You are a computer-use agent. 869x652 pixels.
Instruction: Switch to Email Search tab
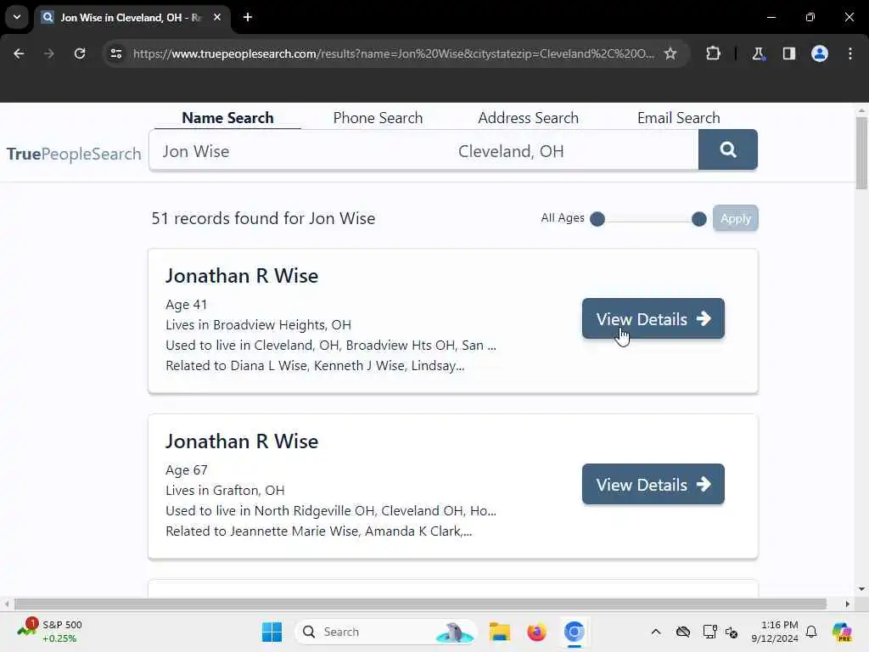point(678,117)
